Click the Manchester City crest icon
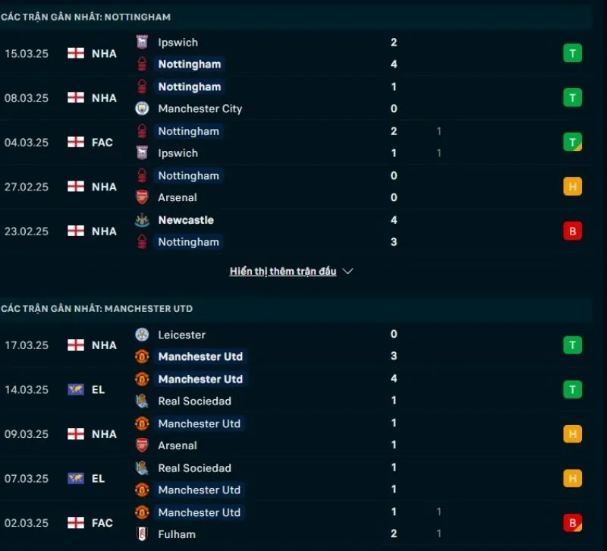Image resolution: width=607 pixels, height=551 pixels. [142, 109]
